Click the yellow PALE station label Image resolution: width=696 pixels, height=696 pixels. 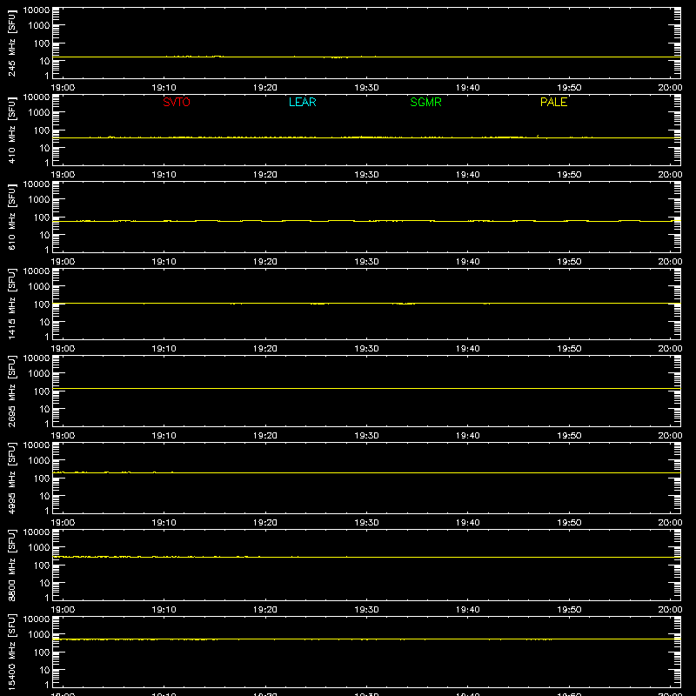pyautogui.click(x=553, y=102)
